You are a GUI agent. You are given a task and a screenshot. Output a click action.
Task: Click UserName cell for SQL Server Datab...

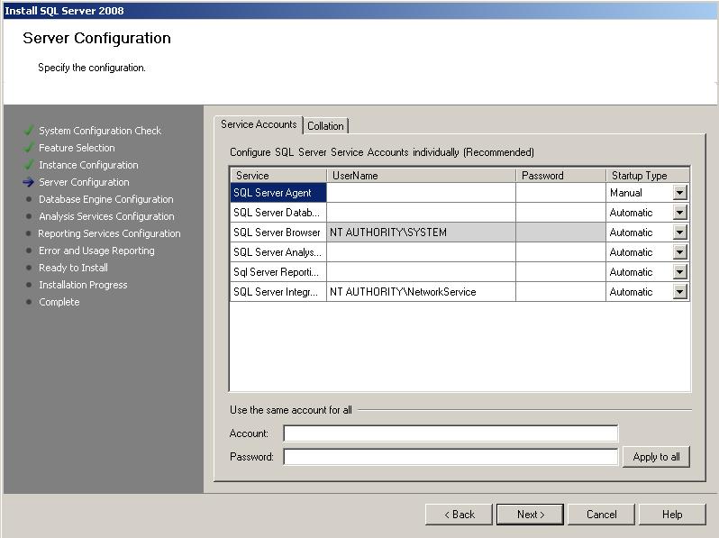pos(421,213)
